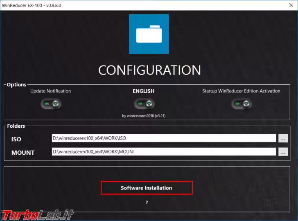Click the ISO label
Image resolution: width=298 pixels, height=221 pixels.
pyautogui.click(x=16, y=139)
